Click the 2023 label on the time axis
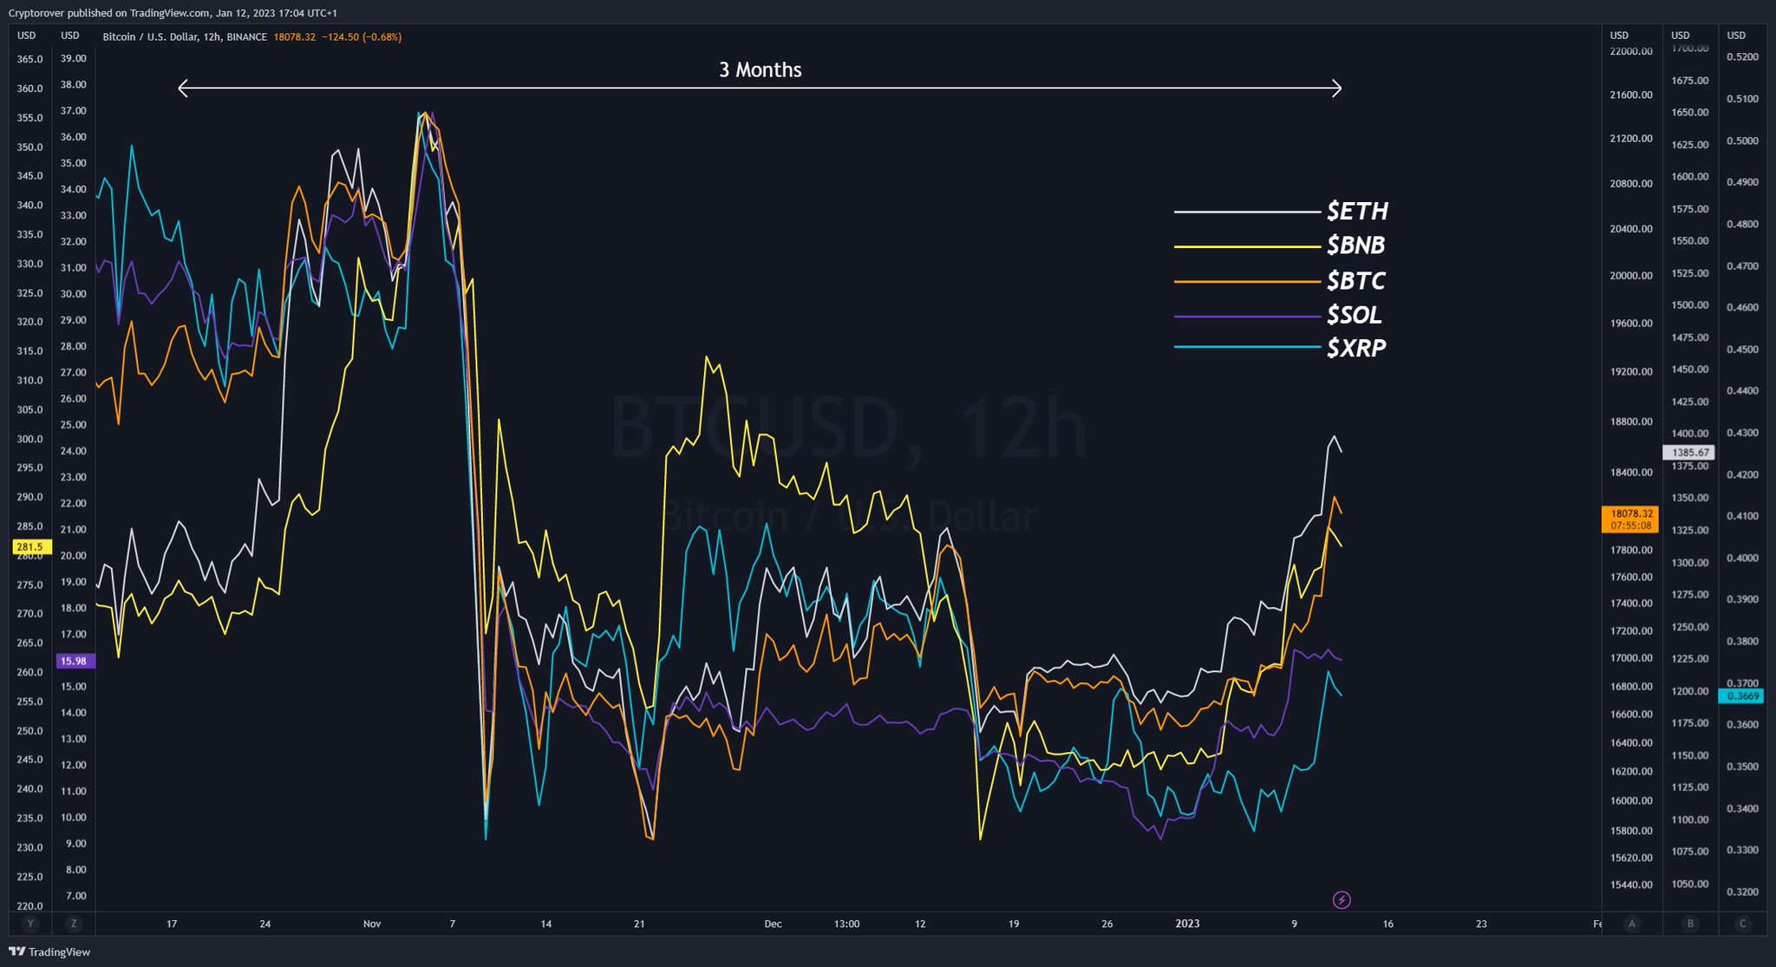 click(1187, 924)
